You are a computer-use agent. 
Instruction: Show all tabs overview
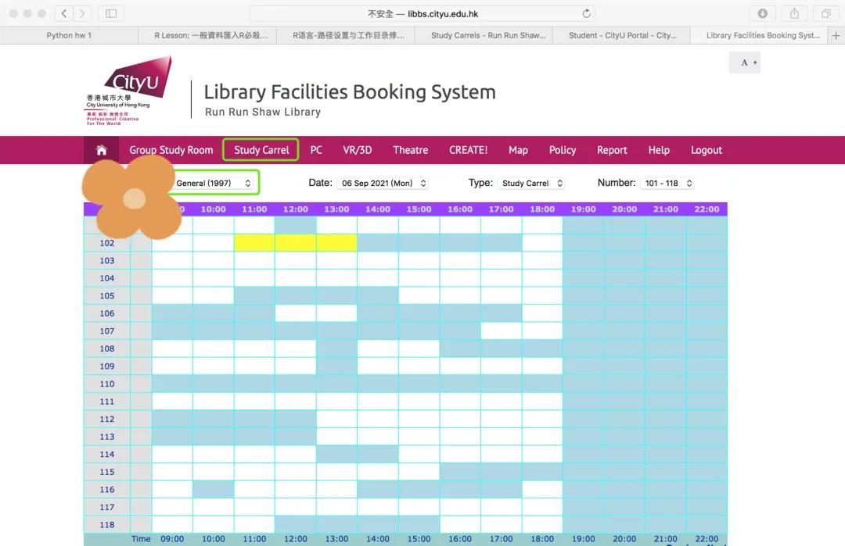[x=825, y=13]
